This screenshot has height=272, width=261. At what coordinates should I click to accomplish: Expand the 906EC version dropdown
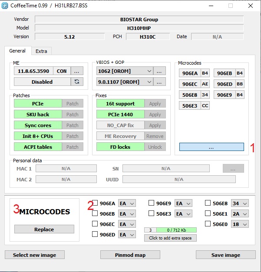point(127,224)
